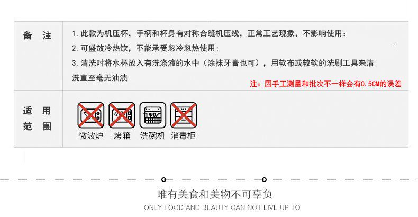This screenshot has width=418, height=217.
Task: Click the 烤箱 label
Action: [122, 135]
